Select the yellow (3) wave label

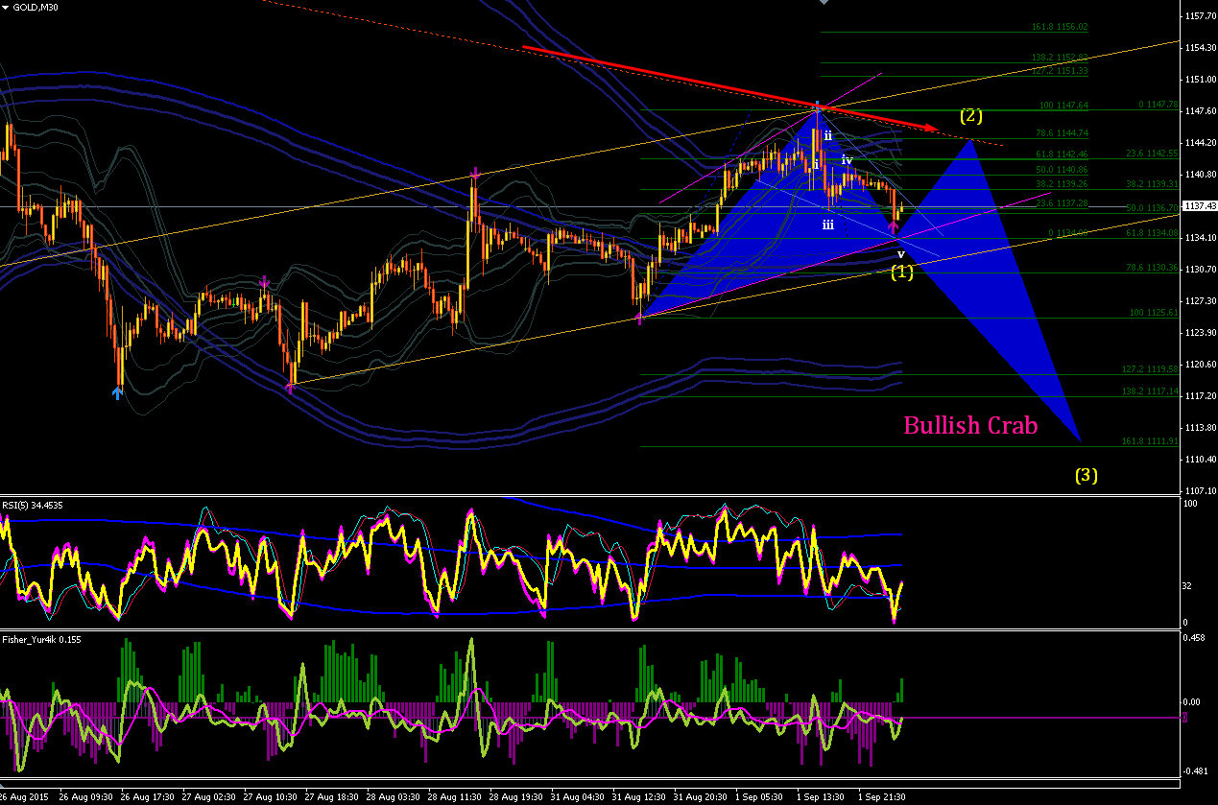pos(1086,474)
